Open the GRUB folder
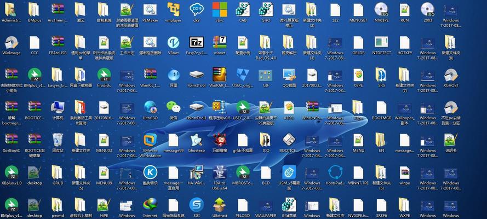 (58, 173)
